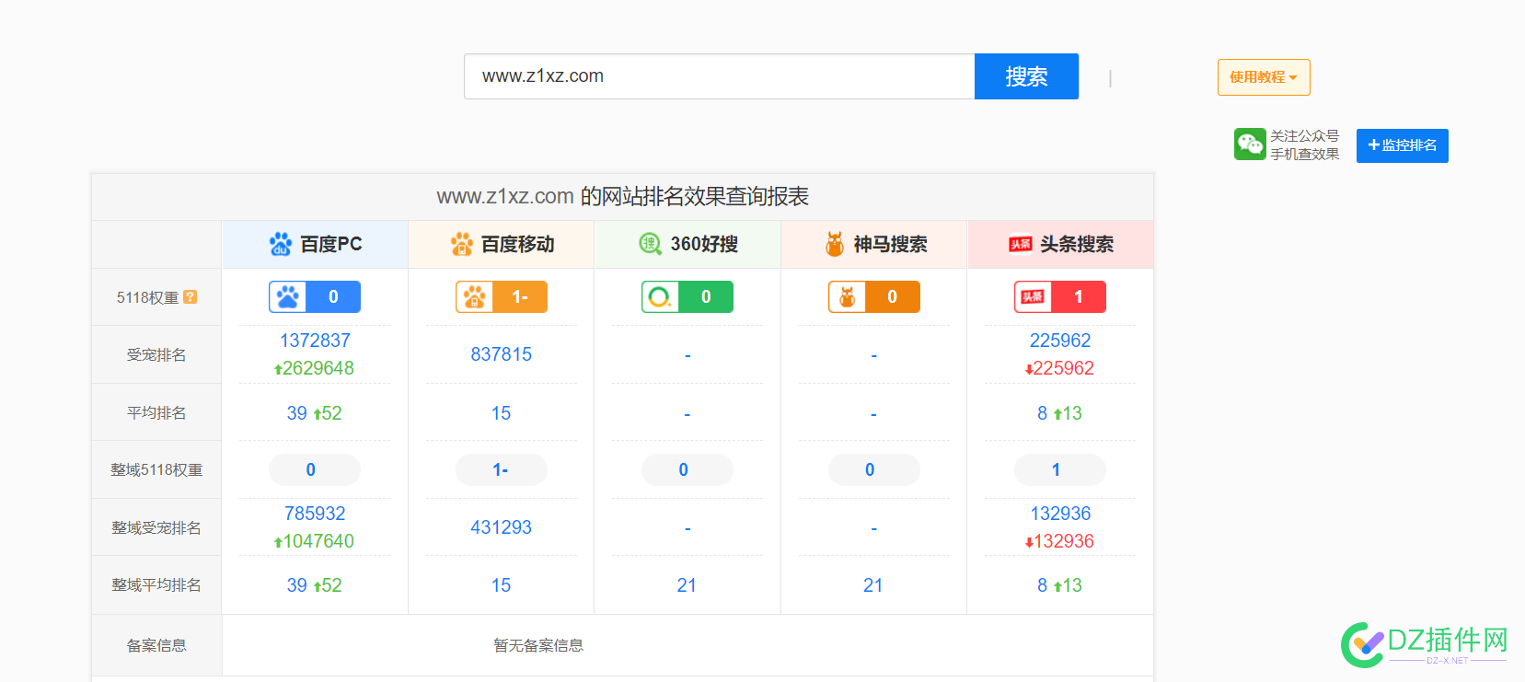
Task: Open the Baidu mobile weight badge showing 1-
Action: 502,296
